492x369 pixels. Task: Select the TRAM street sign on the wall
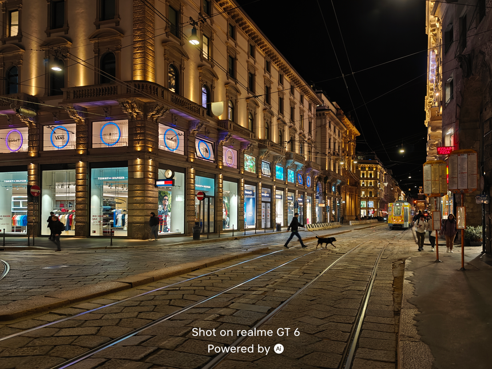pyautogui.click(x=482, y=198)
